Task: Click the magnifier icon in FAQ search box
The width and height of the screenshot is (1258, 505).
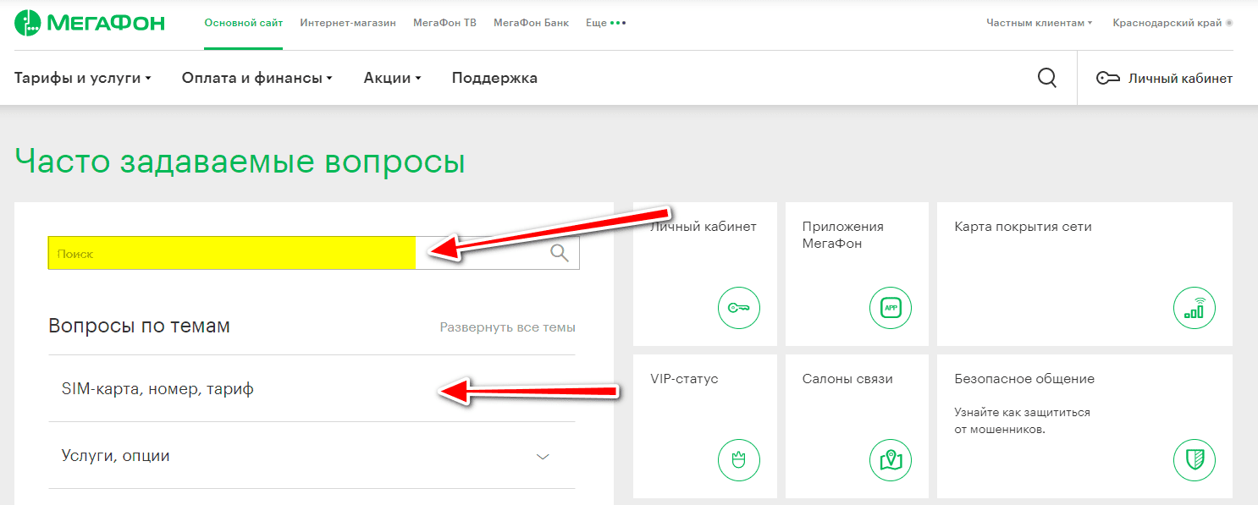Action: click(560, 253)
